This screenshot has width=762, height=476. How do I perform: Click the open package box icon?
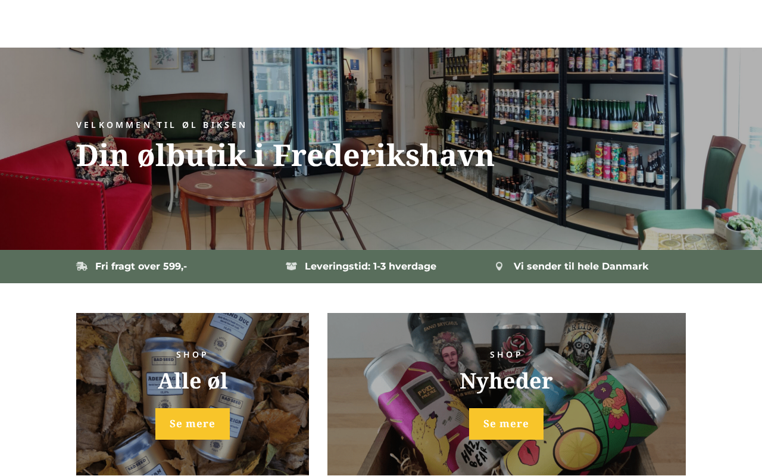click(x=291, y=267)
